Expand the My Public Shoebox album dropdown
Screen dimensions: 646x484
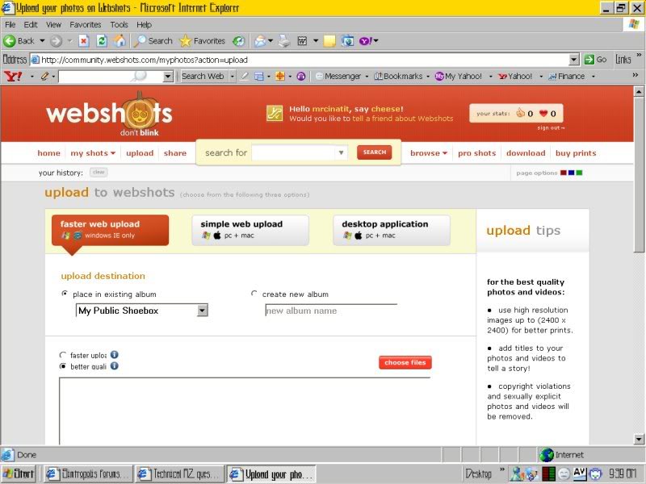pos(203,311)
